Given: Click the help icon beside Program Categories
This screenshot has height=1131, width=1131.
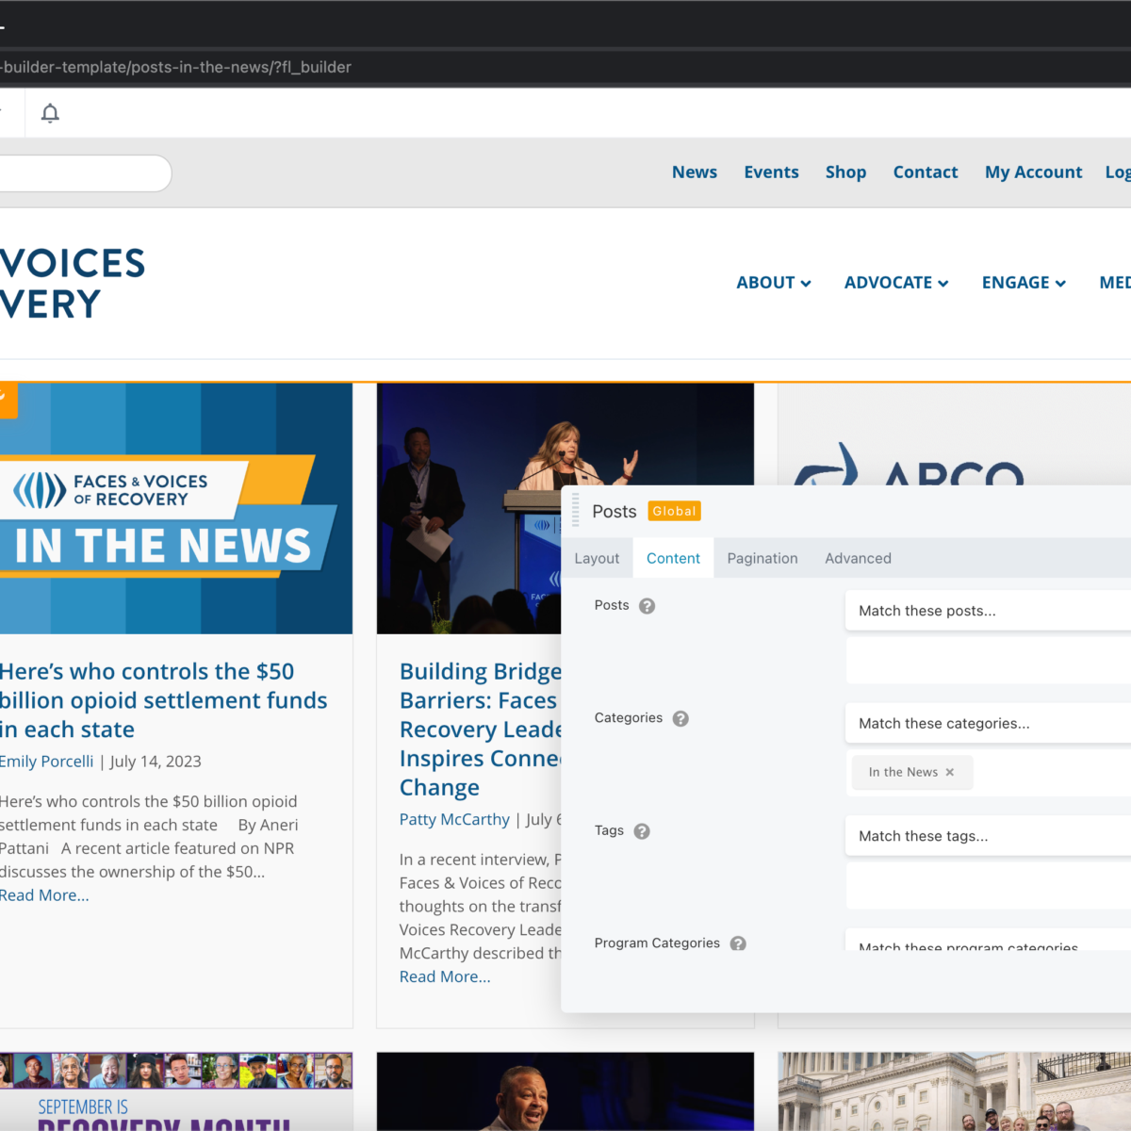Looking at the screenshot, I should coord(738,943).
